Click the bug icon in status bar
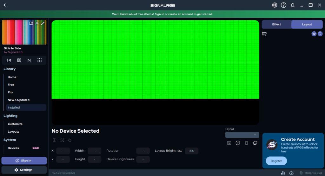 (301, 173)
